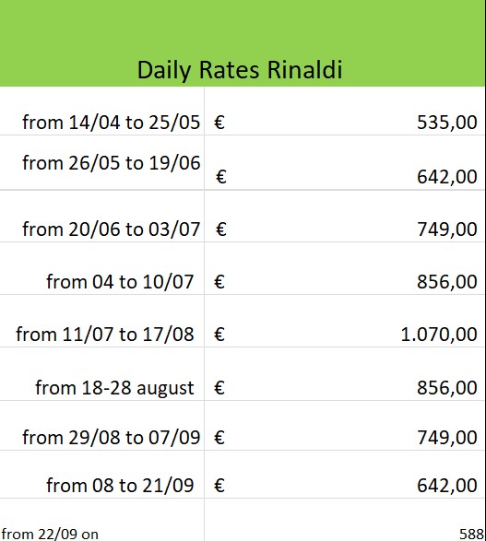Screen dimensions: 486x541
Task: Click the 'from 29/08 to 07/09' cell
Action: [101, 426]
